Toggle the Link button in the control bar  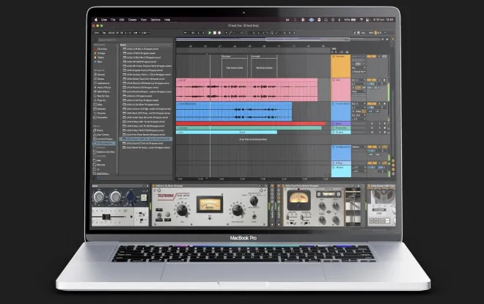(x=97, y=33)
